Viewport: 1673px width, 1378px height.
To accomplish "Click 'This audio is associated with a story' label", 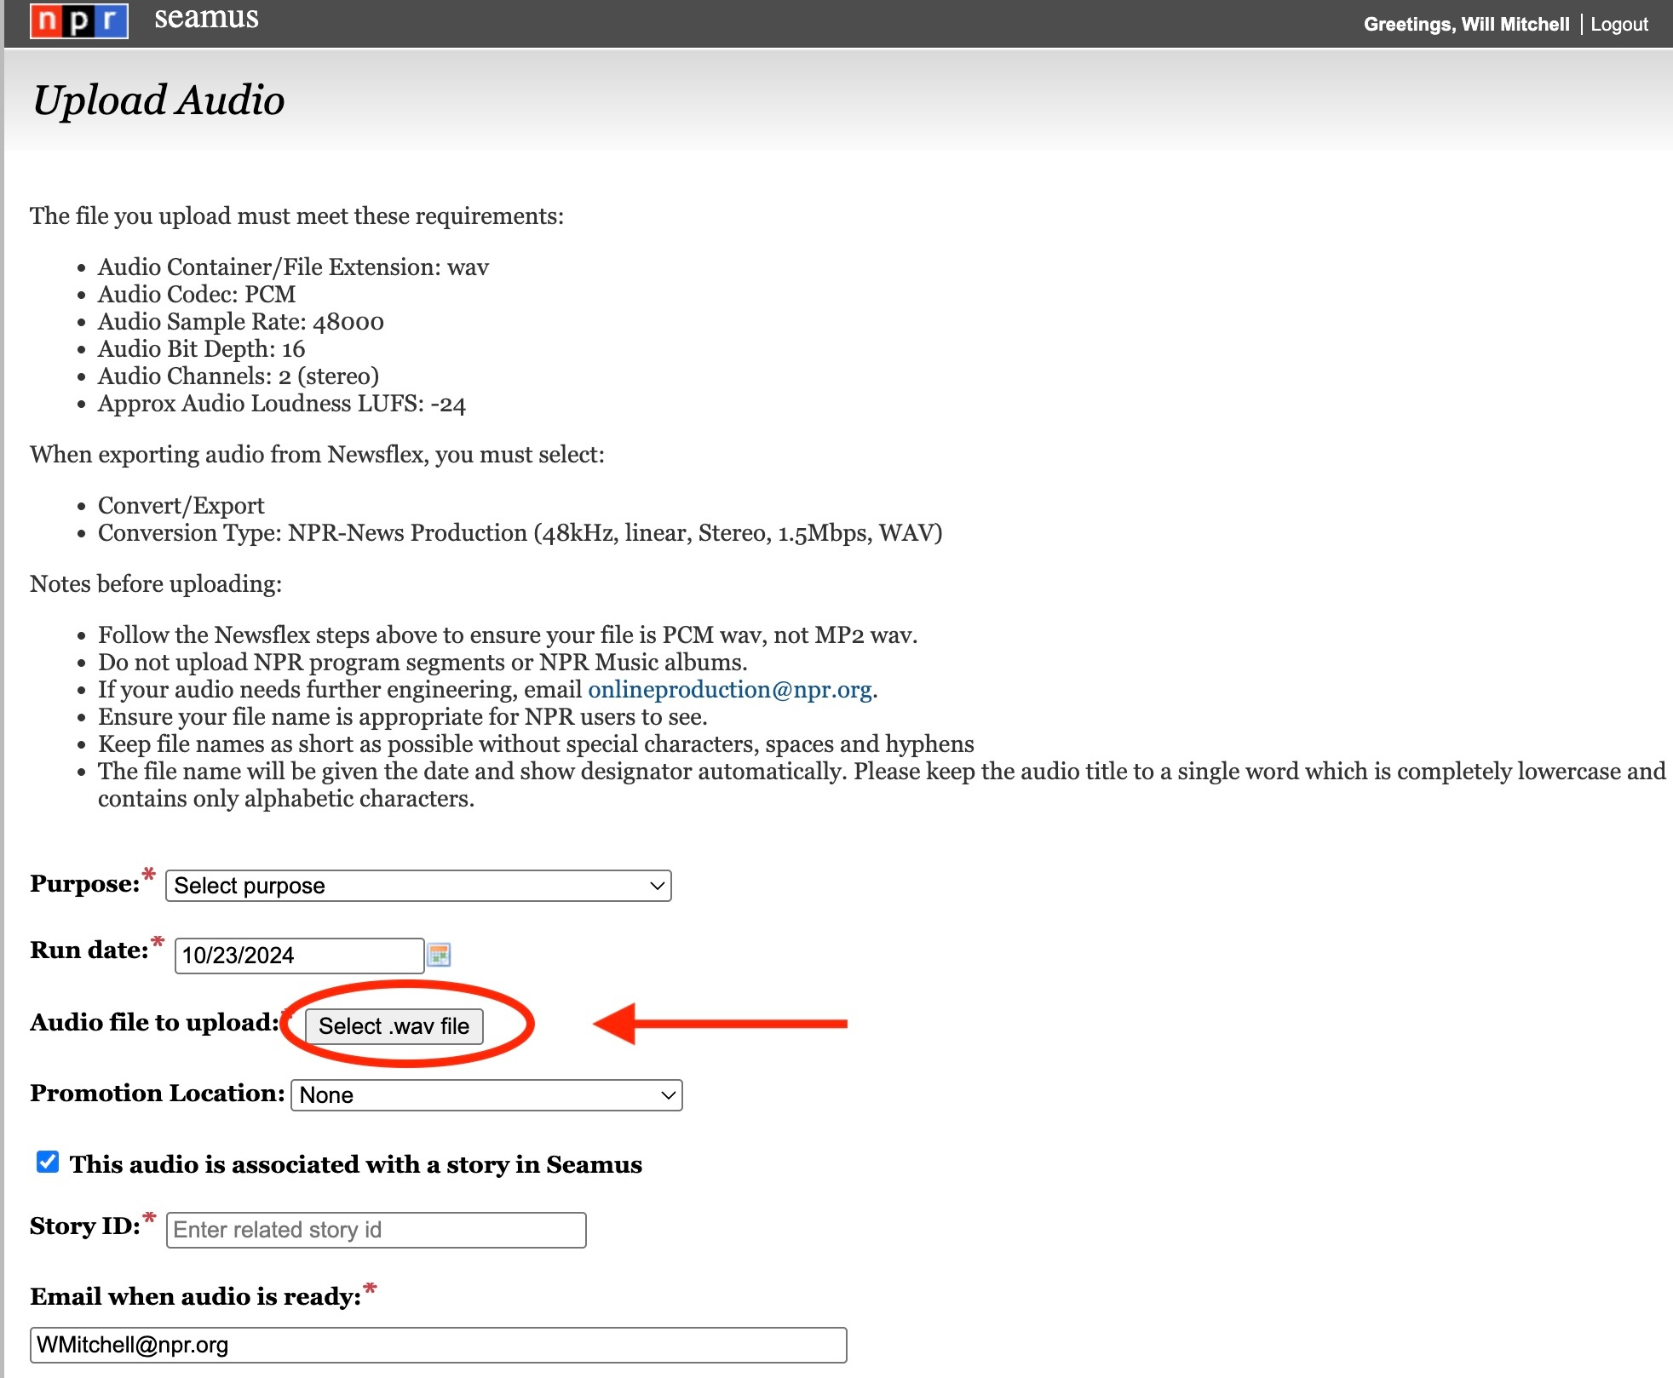I will click(356, 1165).
